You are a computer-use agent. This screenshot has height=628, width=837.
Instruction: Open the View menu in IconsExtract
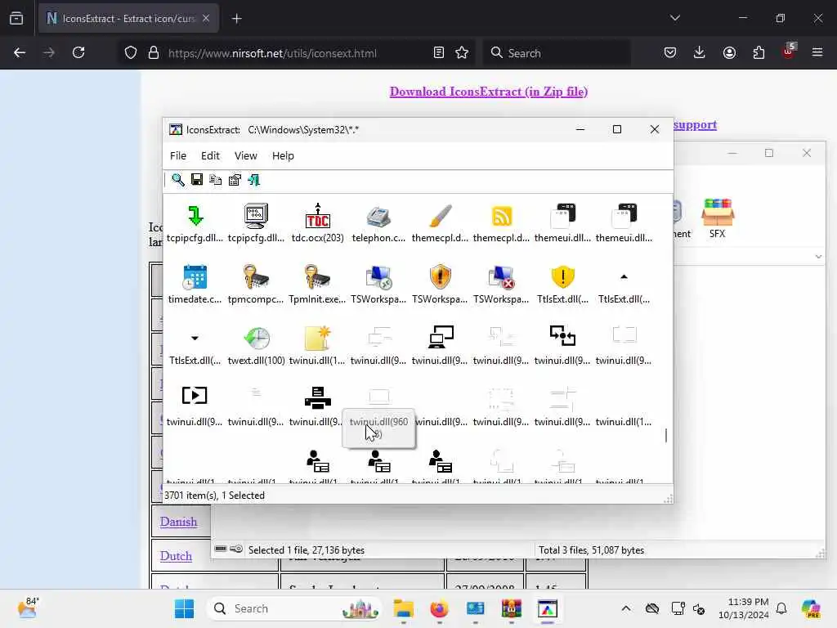point(245,156)
